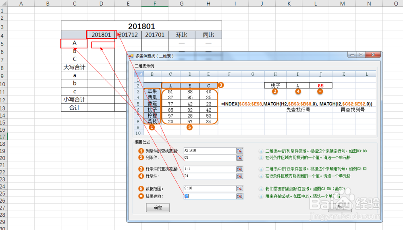Viewport: 403px width, 230px height.
Task: Select Excel column header C
Action: [x=75, y=4]
